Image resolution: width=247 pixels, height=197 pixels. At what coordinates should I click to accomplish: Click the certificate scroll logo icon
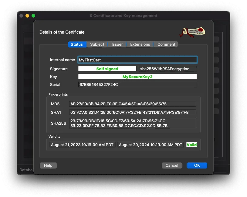click(x=192, y=31)
